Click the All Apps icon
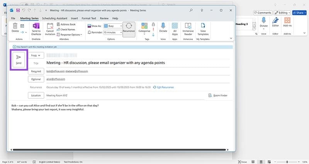The image size is (309, 164). coord(175,29)
